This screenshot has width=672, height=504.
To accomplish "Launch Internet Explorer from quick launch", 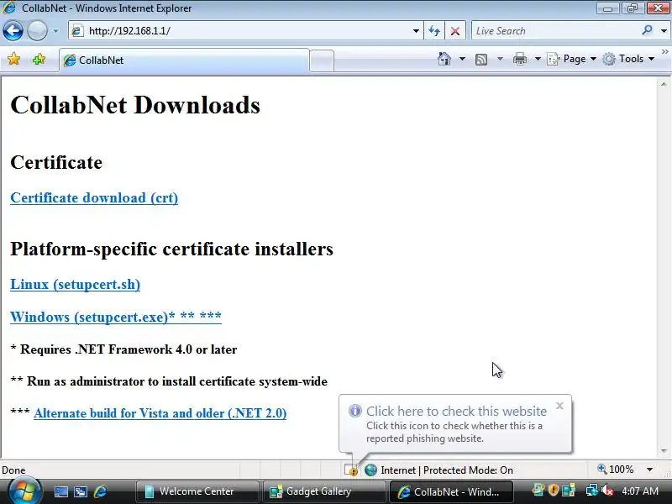I will (100, 491).
